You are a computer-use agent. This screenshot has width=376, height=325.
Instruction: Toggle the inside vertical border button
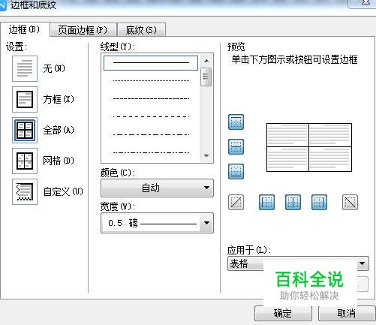click(293, 202)
